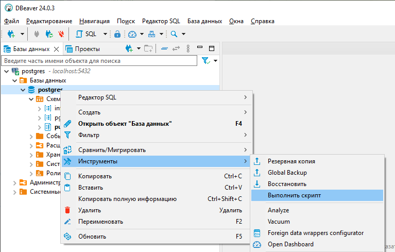Choose Foreign data wrappers configurator

(x=317, y=233)
